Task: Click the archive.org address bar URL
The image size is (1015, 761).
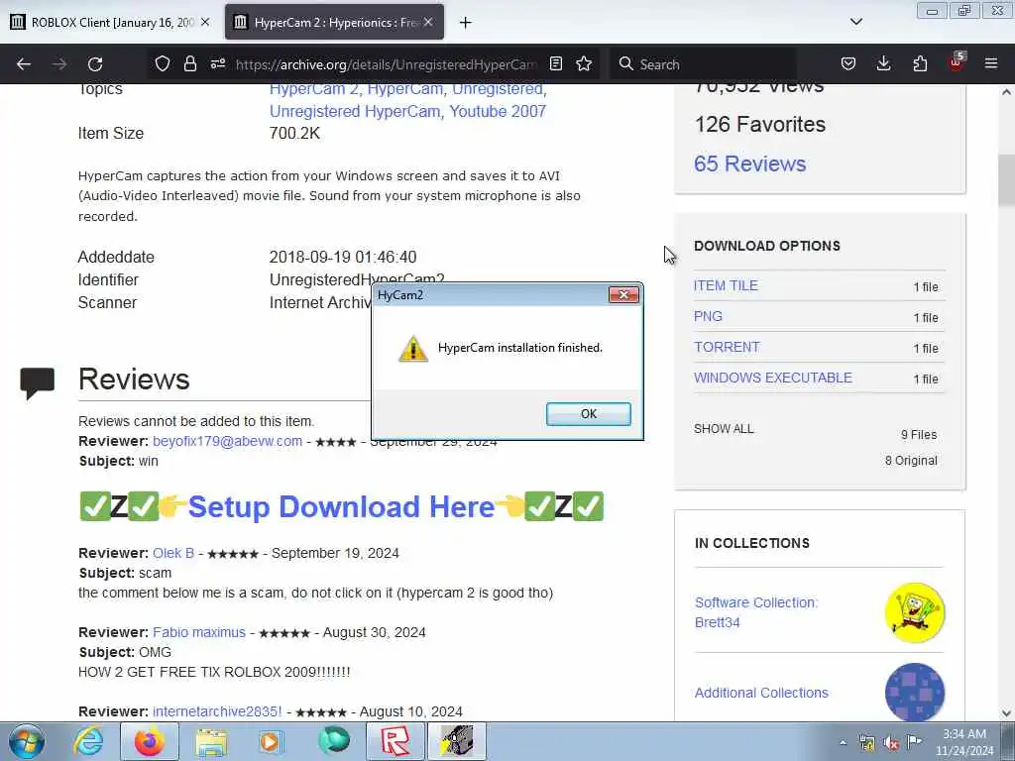Action: [386, 64]
